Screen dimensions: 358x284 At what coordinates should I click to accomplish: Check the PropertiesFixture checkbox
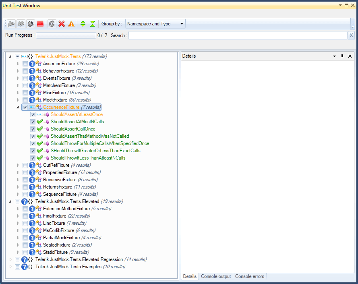point(25,172)
